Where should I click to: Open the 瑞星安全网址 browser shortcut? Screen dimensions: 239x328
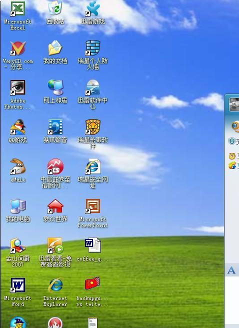coord(93,166)
